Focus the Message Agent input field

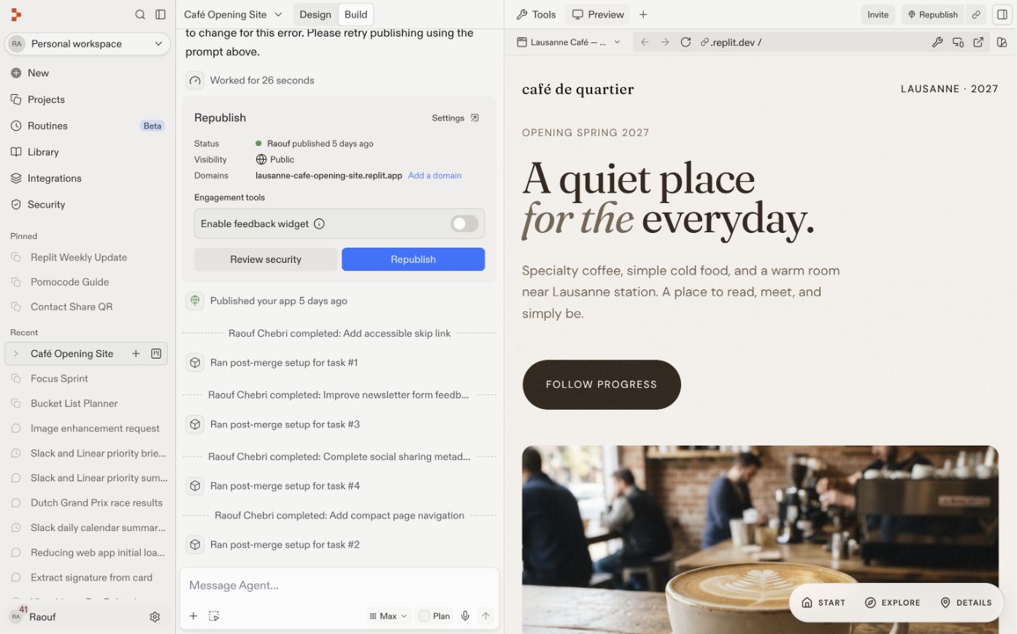pos(339,586)
